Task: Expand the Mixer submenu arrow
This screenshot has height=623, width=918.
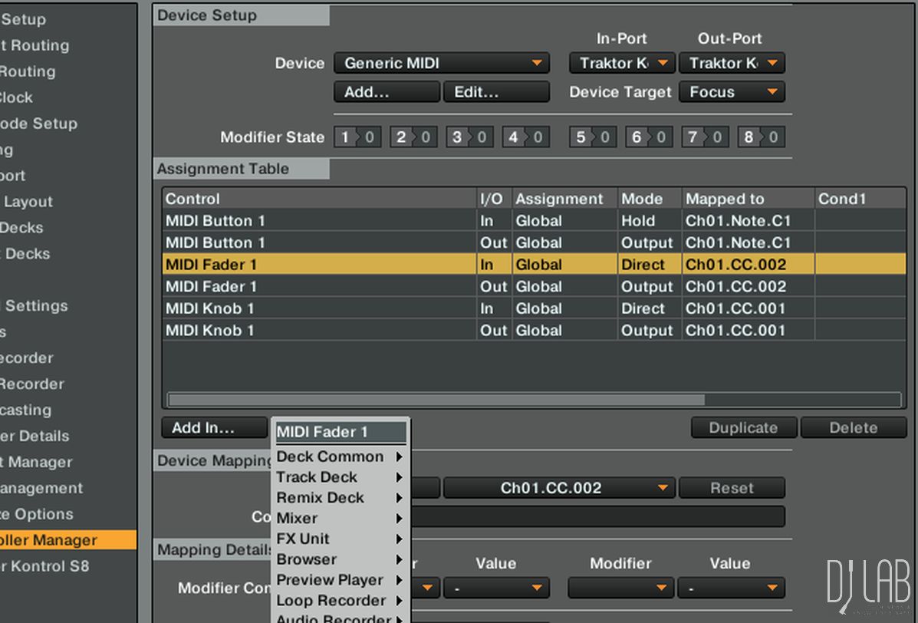Action: (x=400, y=519)
